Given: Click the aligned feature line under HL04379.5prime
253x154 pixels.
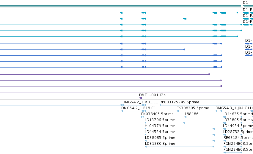Looking at the screenshot, I should click(x=180, y=129).
